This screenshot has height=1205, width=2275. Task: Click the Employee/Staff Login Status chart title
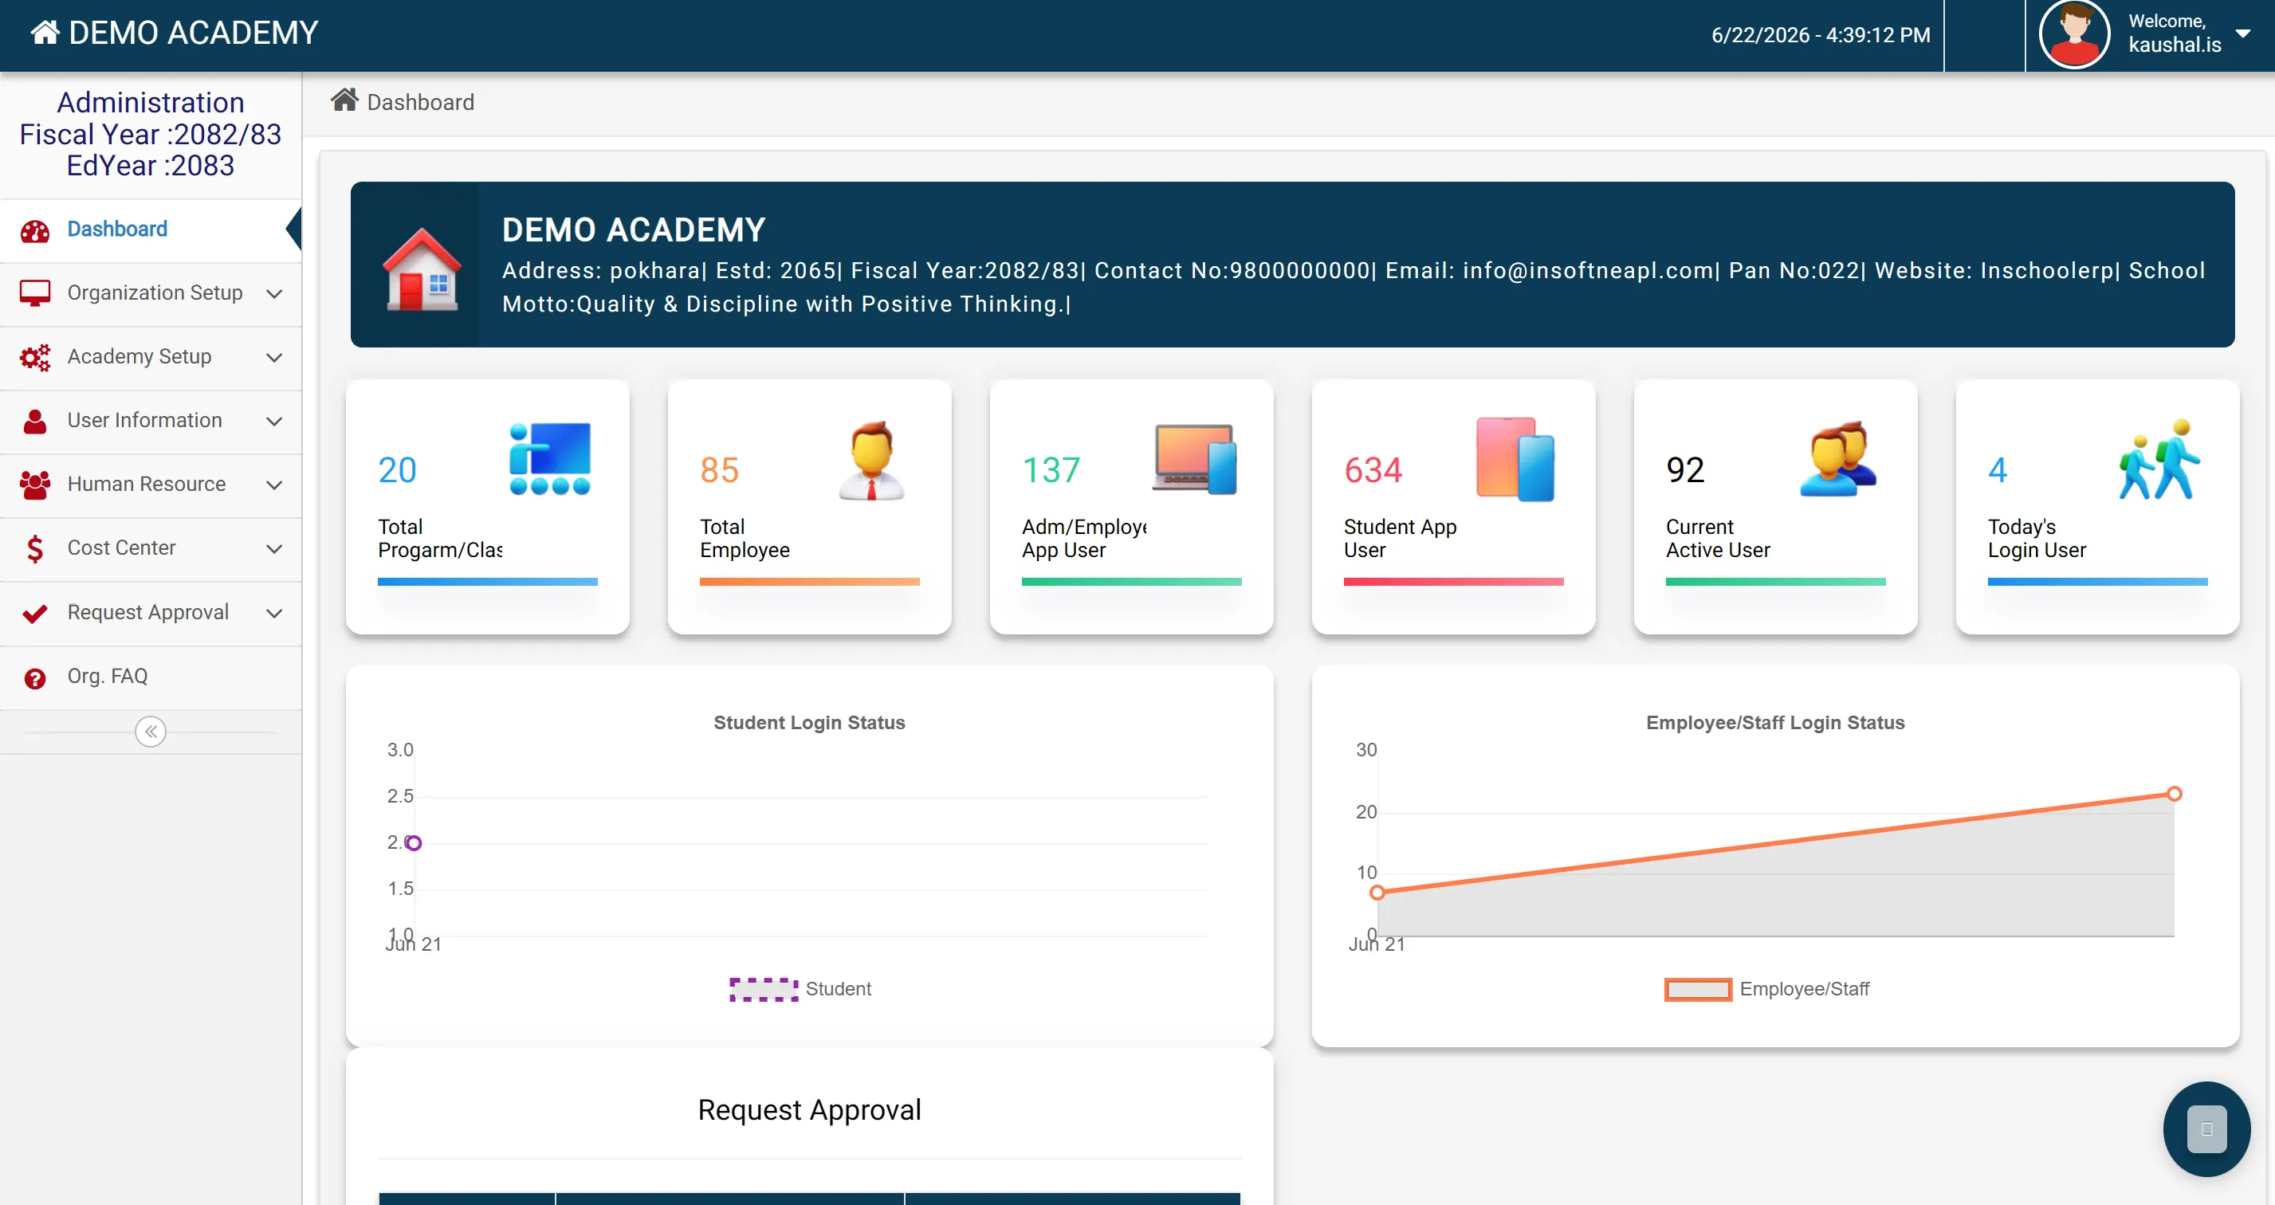click(x=1775, y=722)
